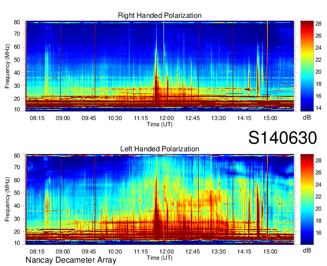Image resolution: width=327 pixels, height=266 pixels.
Task: Click the 14 value on Right Handed color bar
Action: (x=318, y=108)
